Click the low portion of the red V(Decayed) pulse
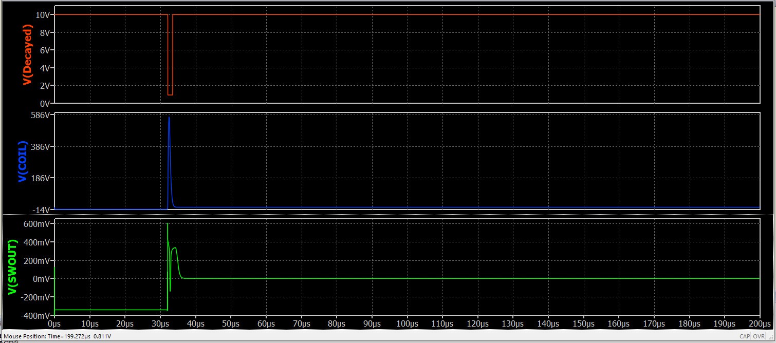 point(170,94)
